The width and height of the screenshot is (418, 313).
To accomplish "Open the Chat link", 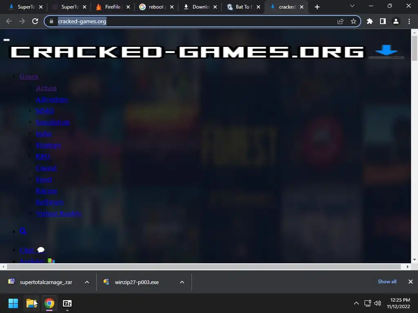I will [32, 250].
